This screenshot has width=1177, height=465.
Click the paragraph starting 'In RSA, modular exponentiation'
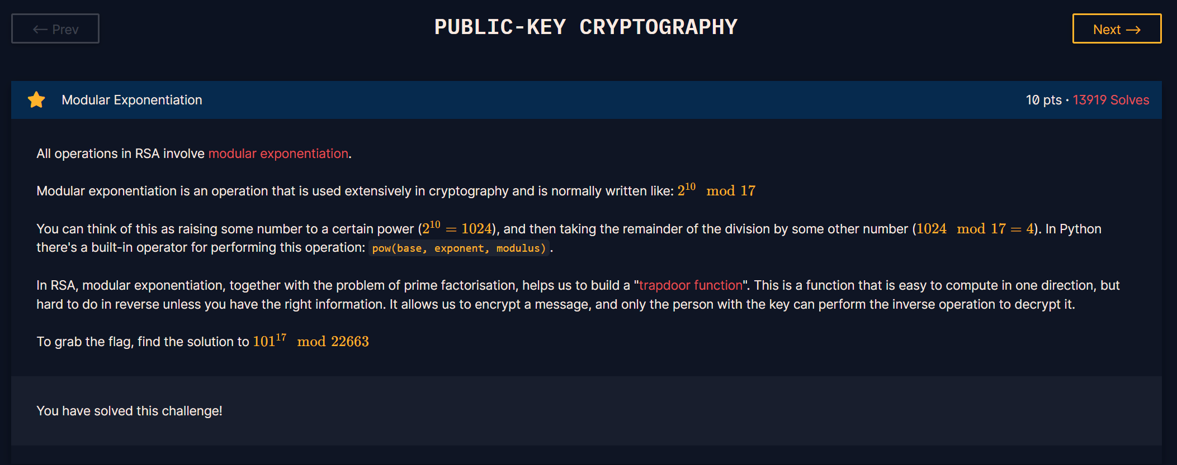coord(578,295)
